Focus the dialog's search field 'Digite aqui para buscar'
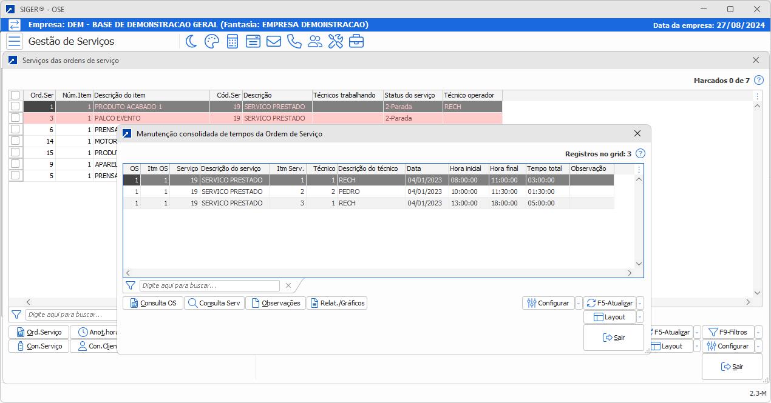Image resolution: width=771 pixels, height=403 pixels. coord(209,285)
